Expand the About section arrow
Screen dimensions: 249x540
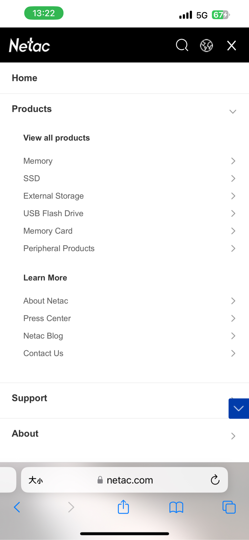pos(233,436)
